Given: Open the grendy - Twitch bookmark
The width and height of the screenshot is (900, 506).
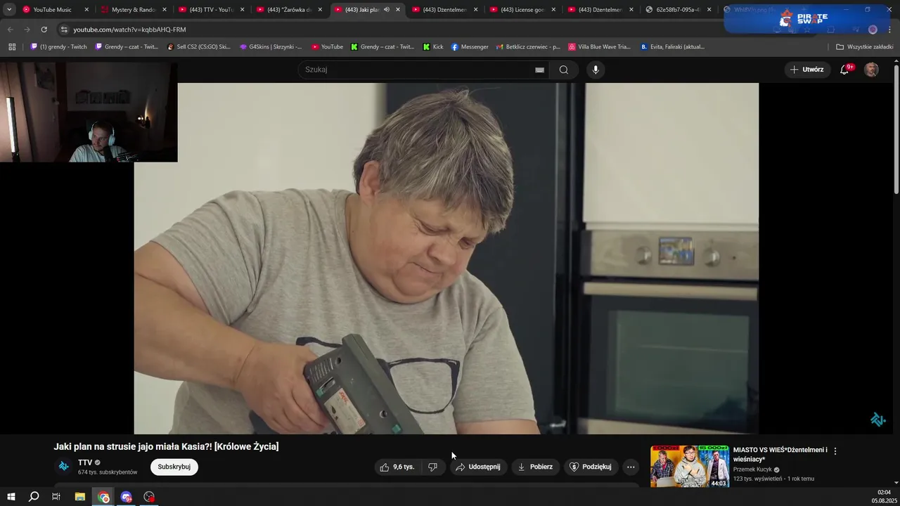Looking at the screenshot, I should click(59, 47).
